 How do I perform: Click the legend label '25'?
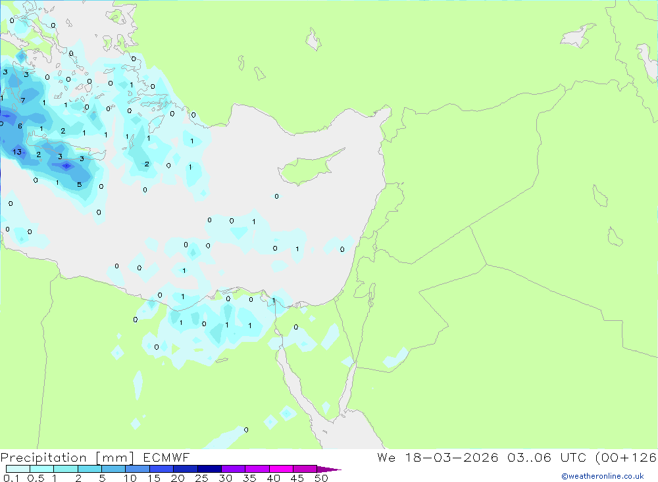click(202, 478)
